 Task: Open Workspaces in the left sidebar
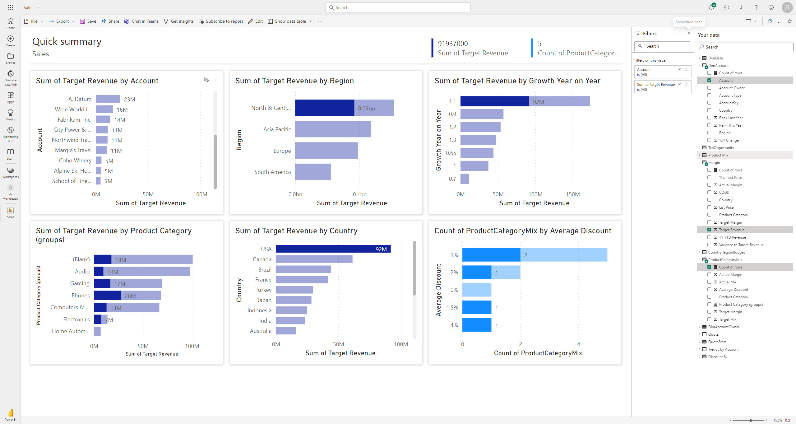[x=11, y=172]
